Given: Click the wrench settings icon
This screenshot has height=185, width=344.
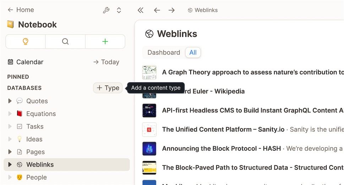Looking at the screenshot, I should (106, 10).
